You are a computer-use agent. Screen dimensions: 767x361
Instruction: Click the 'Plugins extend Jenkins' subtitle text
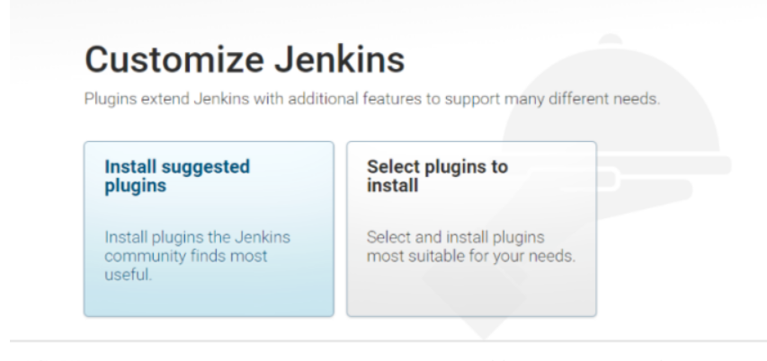371,99
